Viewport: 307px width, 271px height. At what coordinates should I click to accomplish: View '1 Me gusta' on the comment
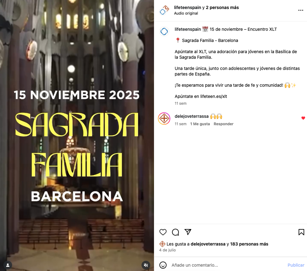point(200,124)
